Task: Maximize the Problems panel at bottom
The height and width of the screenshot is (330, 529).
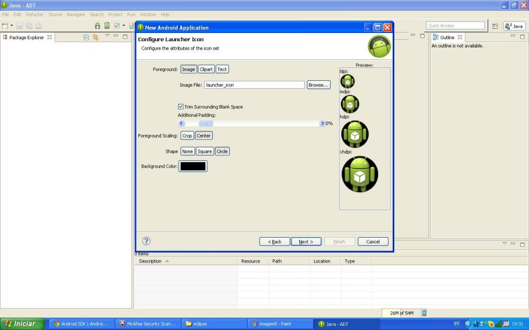Action: 522,244
